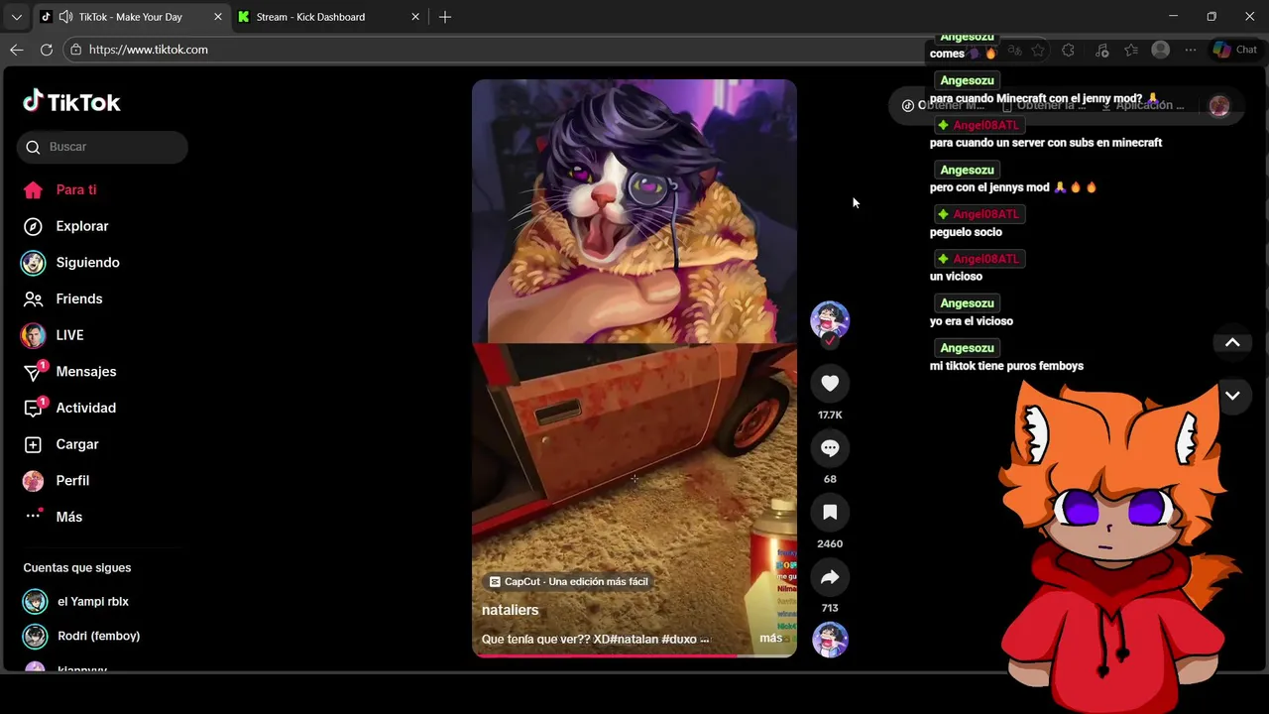Expand the Más menu
The height and width of the screenshot is (714, 1269).
point(54,517)
